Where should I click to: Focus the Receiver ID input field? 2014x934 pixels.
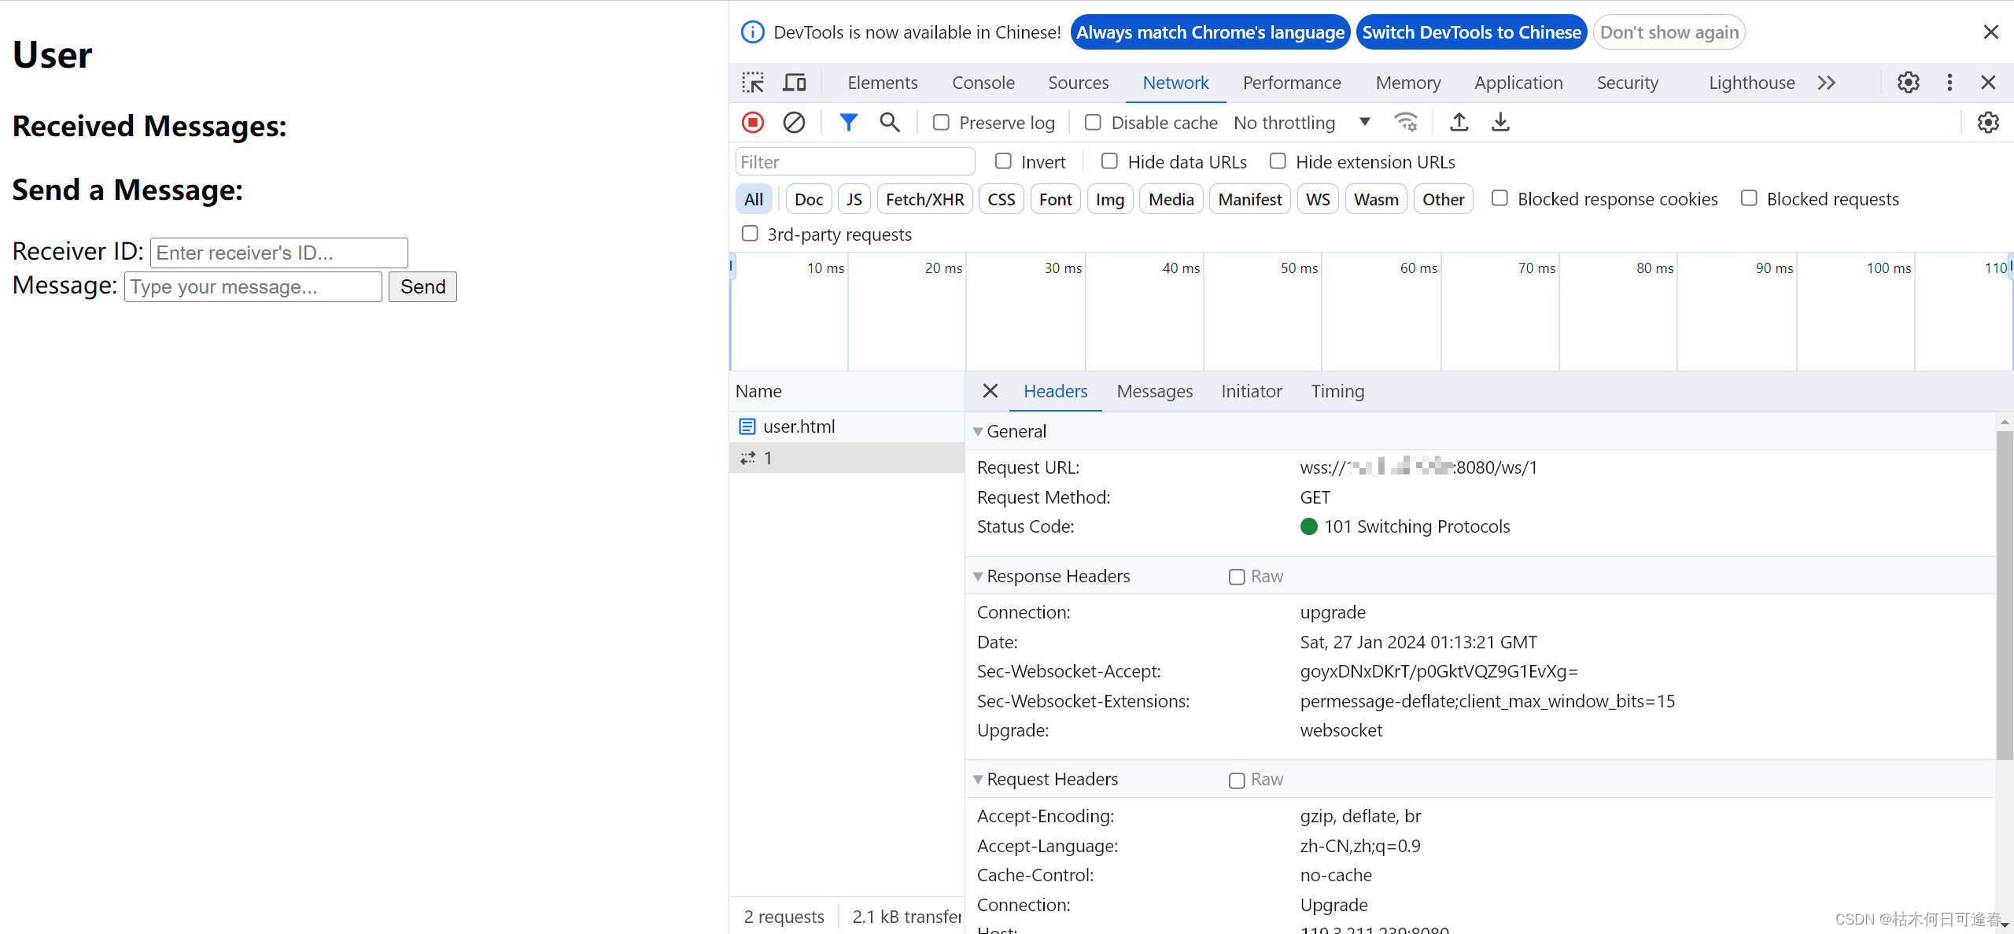click(x=278, y=253)
